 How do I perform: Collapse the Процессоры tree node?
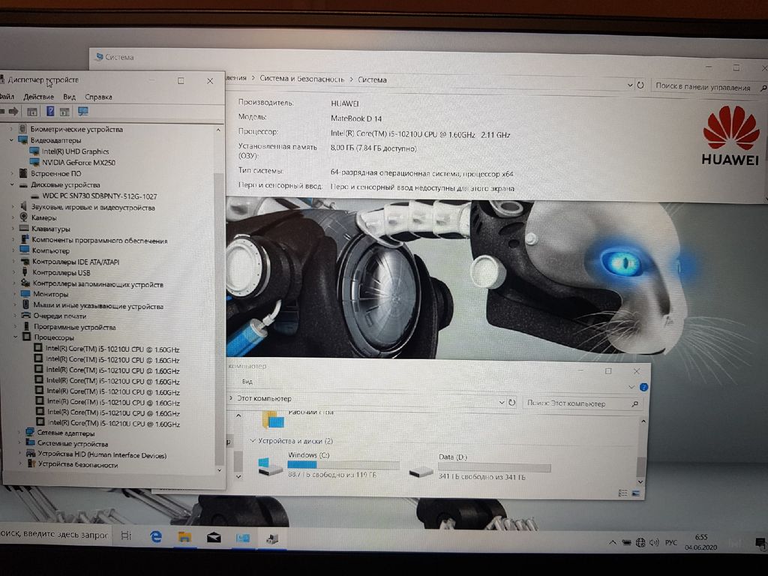(x=16, y=337)
